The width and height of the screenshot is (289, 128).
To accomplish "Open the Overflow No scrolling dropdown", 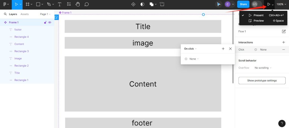I will pyautogui.click(x=263, y=68).
